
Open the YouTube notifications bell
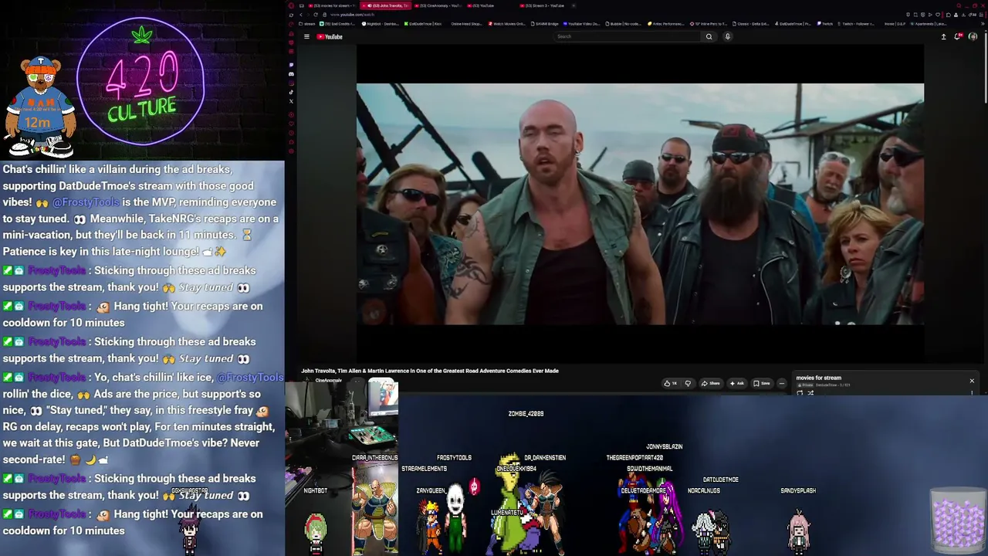pos(958,36)
